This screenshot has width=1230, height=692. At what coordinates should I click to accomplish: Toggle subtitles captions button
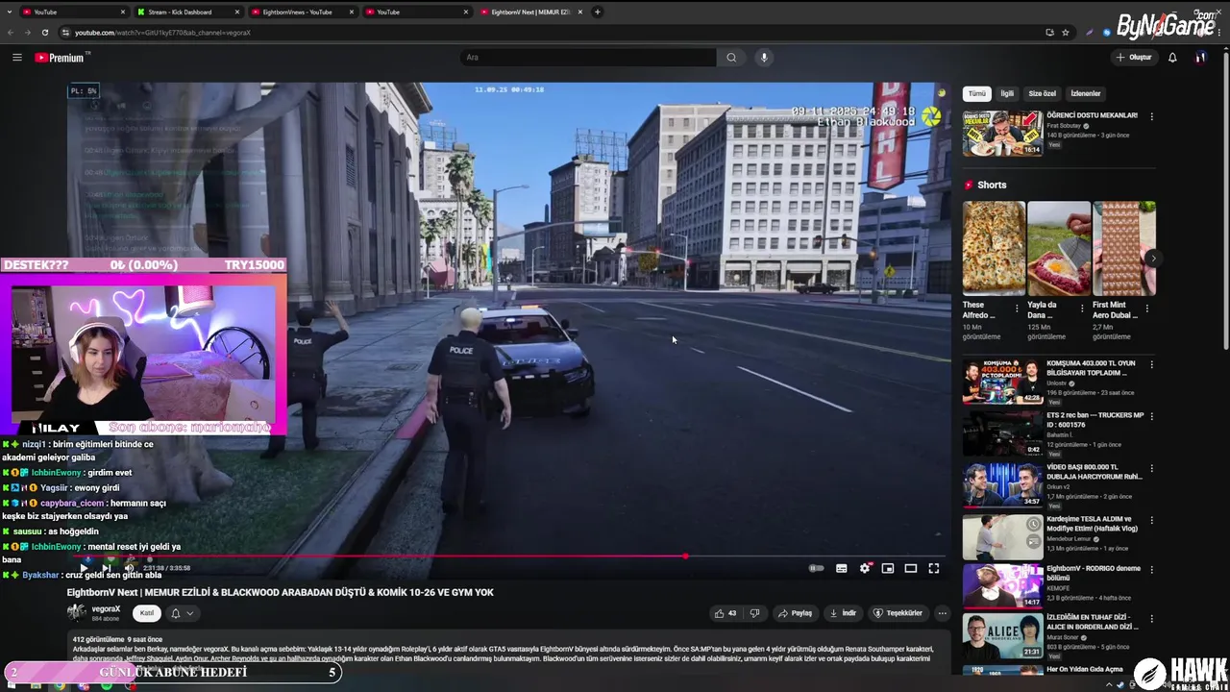pos(842,568)
